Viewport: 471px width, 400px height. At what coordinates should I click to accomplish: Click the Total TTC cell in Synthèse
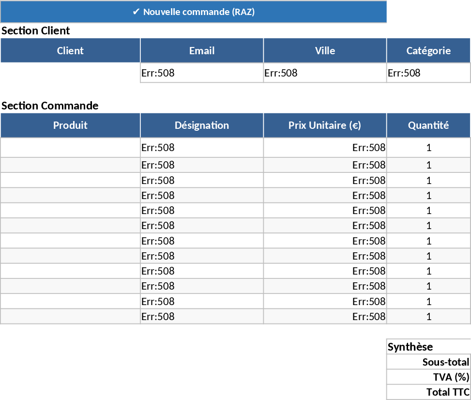click(428, 392)
